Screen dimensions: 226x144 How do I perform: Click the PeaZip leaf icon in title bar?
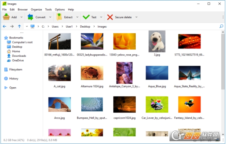pyautogui.click(x=4, y=4)
